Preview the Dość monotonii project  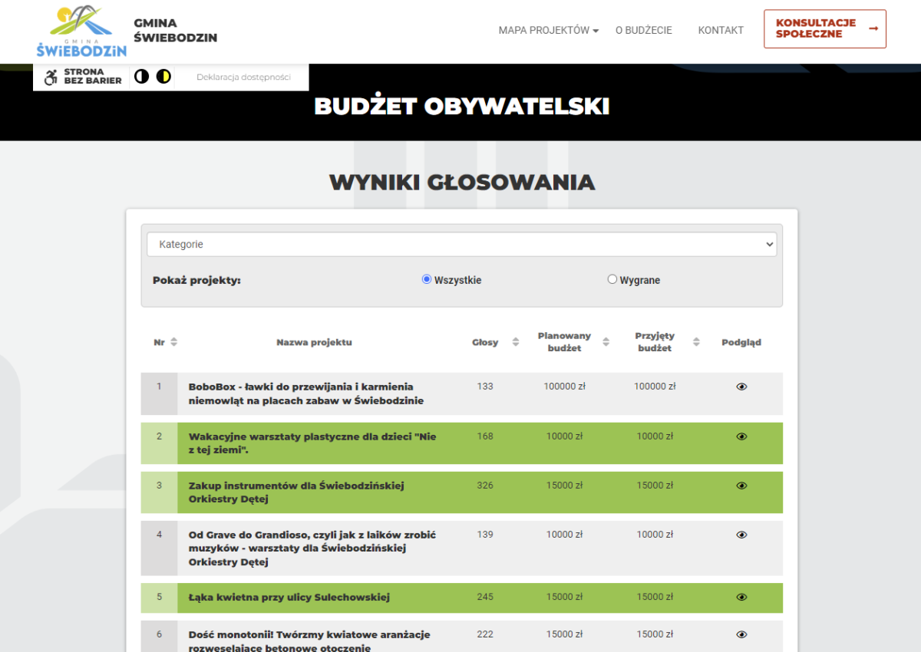[741, 634]
